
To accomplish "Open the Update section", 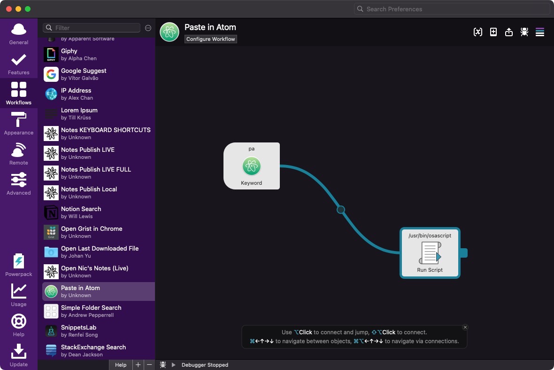I will (x=19, y=355).
